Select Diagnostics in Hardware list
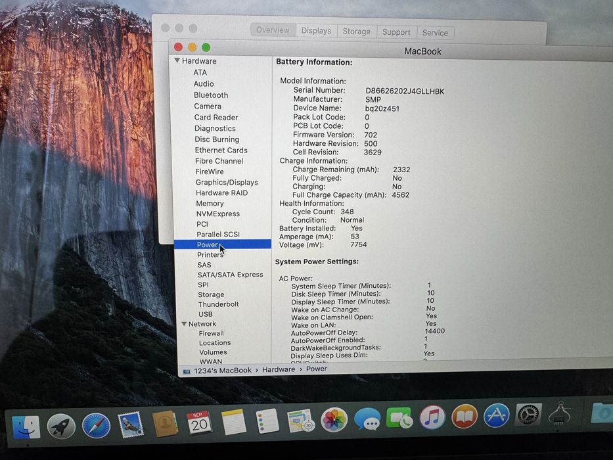This screenshot has width=613, height=460. pos(215,128)
